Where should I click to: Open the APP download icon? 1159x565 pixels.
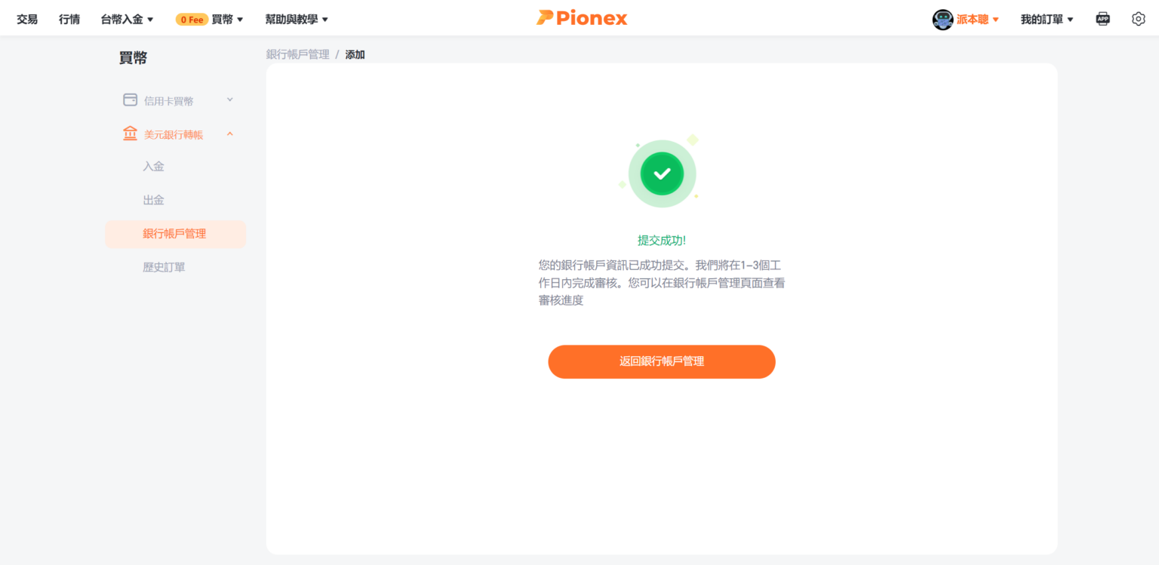pyautogui.click(x=1102, y=19)
